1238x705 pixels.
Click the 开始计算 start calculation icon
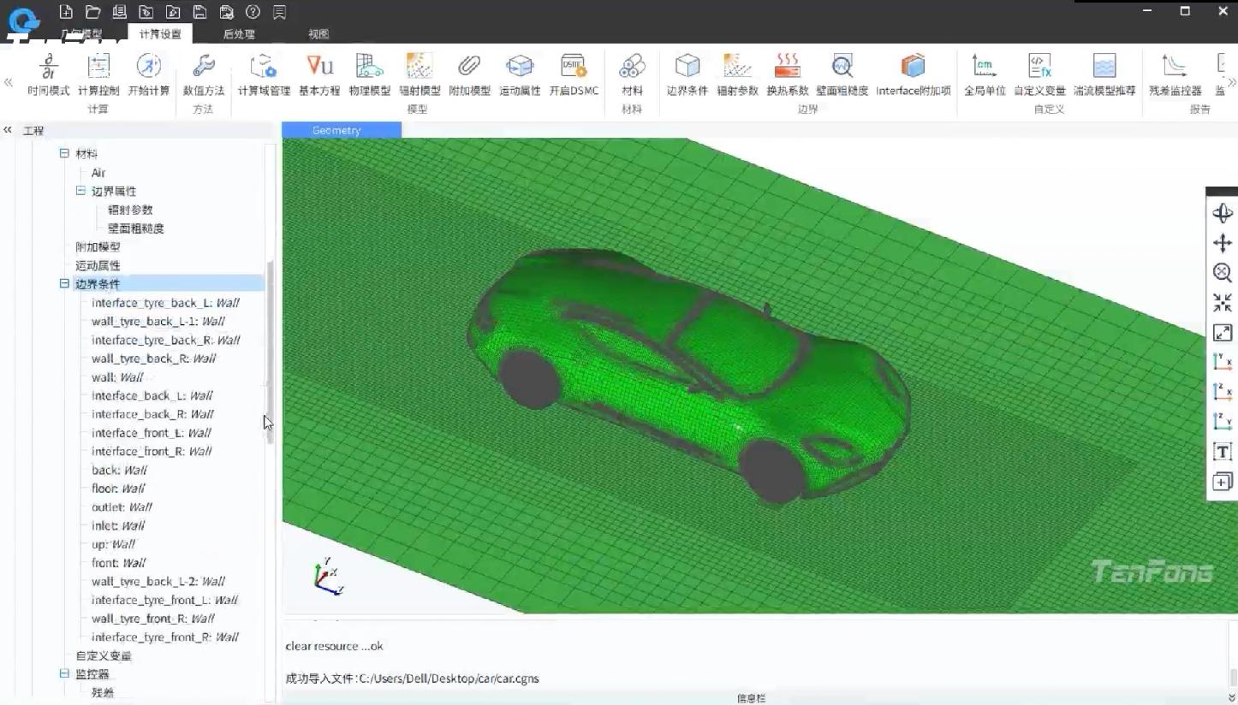click(x=148, y=74)
